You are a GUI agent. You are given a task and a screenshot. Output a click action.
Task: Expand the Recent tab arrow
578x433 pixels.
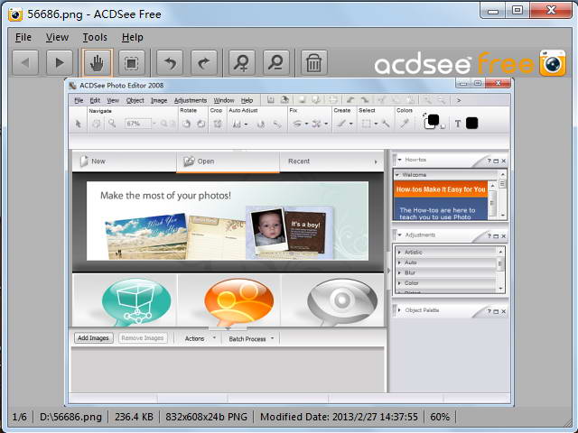[x=376, y=161]
